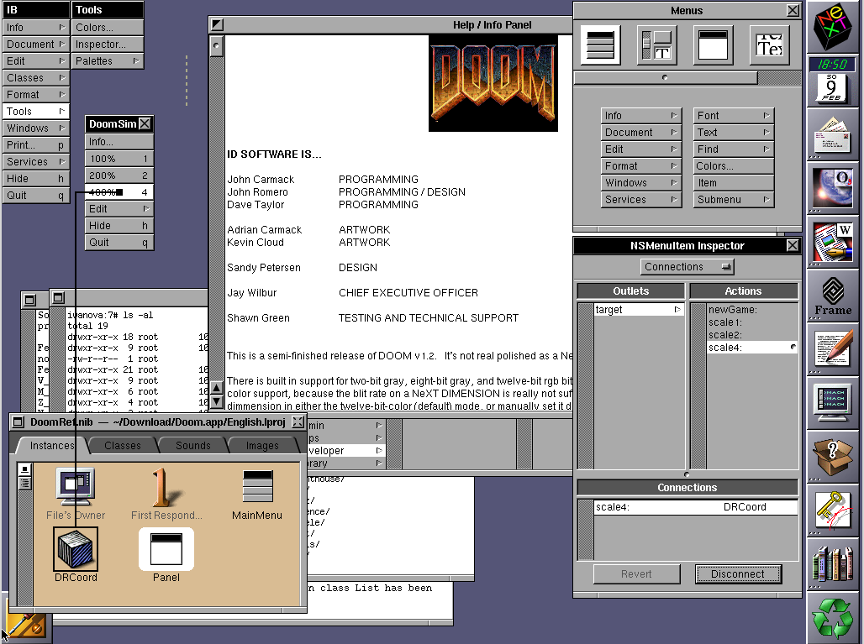This screenshot has height=644, width=864.
Task: Select the File's Owner icon
Action: tap(76, 488)
